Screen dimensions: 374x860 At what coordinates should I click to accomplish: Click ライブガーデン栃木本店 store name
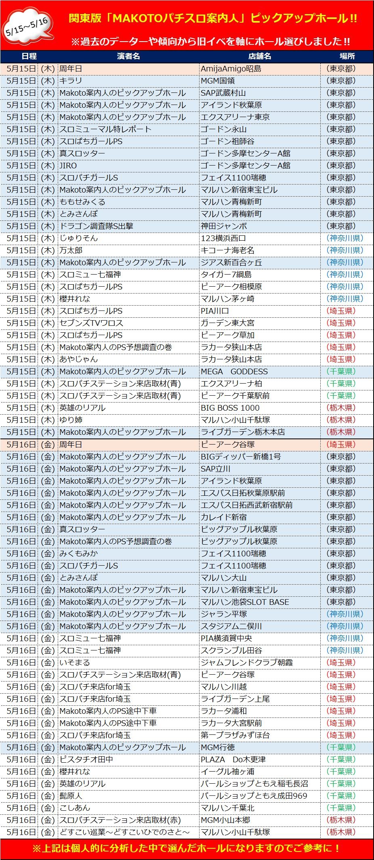[x=243, y=432]
